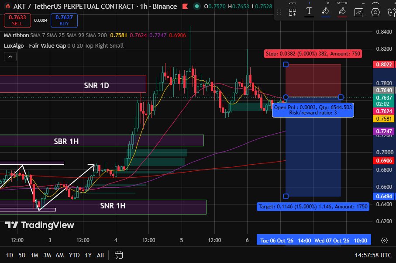The width and height of the screenshot is (396, 263).
Task: Grab the floating toolbar dotted drag handle
Action: pos(279,12)
